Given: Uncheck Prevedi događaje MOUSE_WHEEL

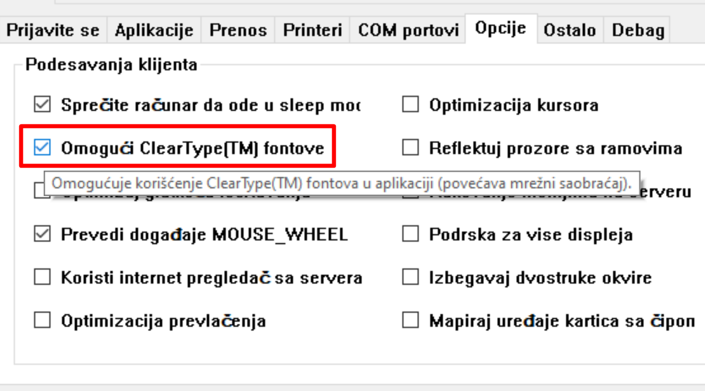Looking at the screenshot, I should [42, 234].
